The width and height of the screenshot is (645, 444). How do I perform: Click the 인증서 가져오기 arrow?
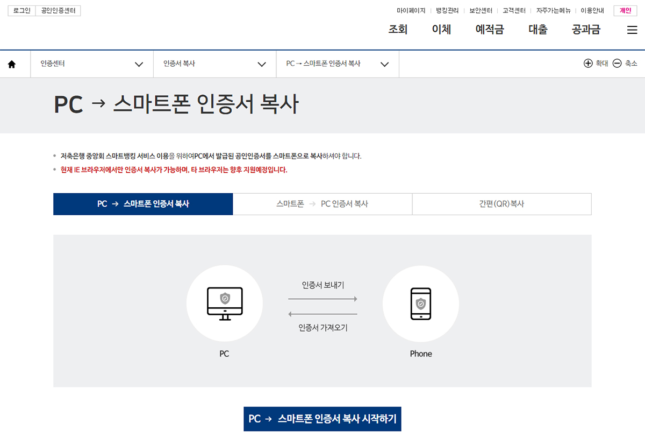pyautogui.click(x=322, y=313)
